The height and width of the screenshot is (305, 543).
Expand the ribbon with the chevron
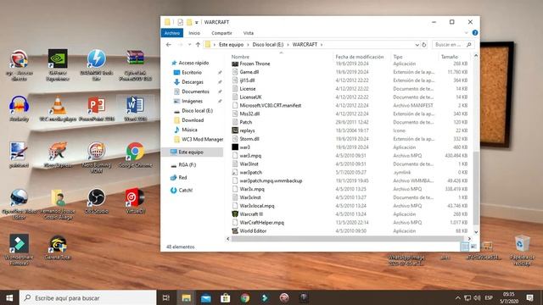[x=466, y=33]
